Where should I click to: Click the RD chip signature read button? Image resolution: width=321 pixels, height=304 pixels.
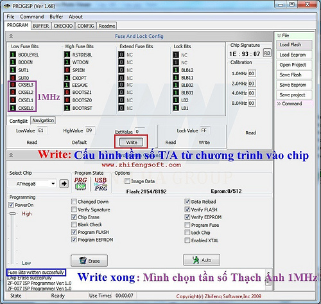(x=267, y=53)
